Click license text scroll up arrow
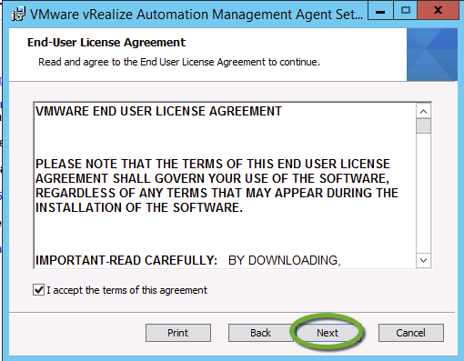Screen dimensions: 464x361 (x=424, y=111)
